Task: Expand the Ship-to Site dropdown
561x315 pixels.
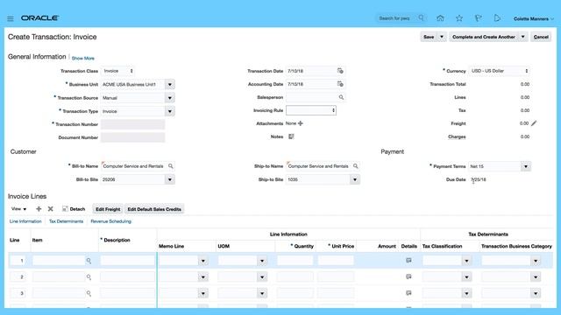Action: pos(355,179)
